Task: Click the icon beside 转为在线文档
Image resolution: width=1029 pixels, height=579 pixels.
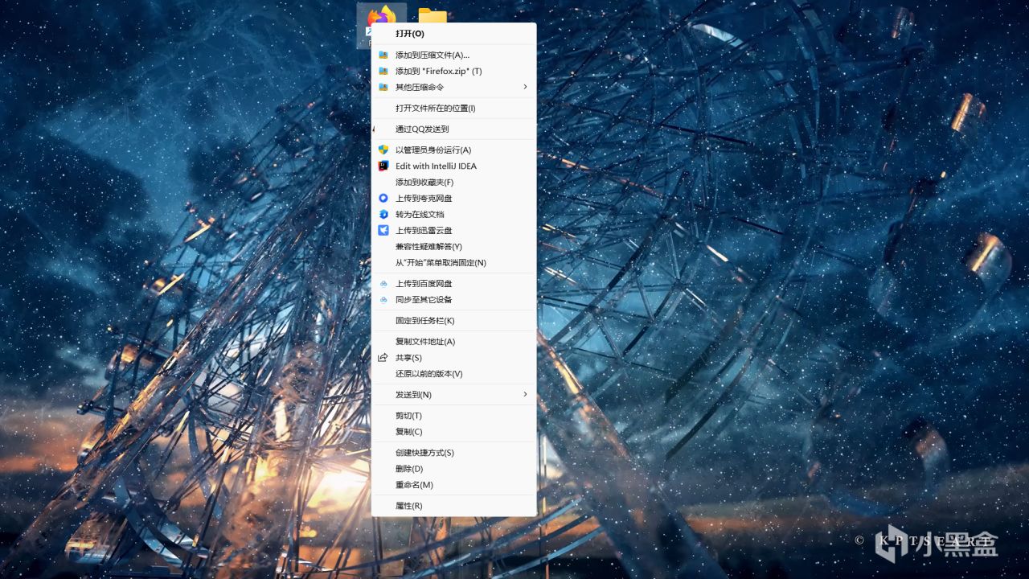Action: pyautogui.click(x=383, y=215)
